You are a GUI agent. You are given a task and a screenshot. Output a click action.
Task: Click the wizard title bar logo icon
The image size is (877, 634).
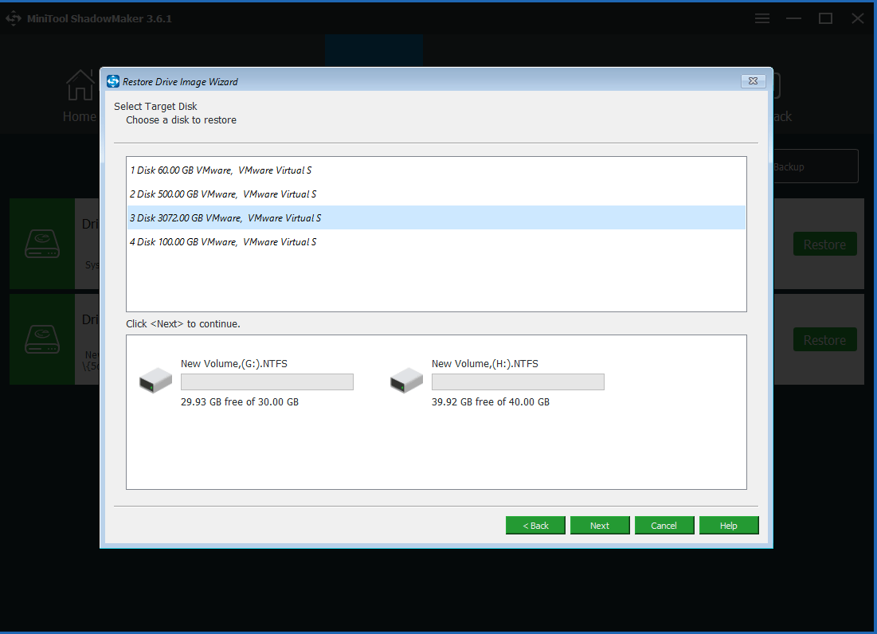point(113,81)
